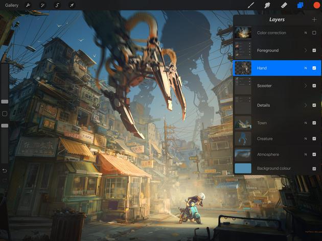Return to the Gallery
Viewport: 322px width, 241px height.
tap(11, 5)
